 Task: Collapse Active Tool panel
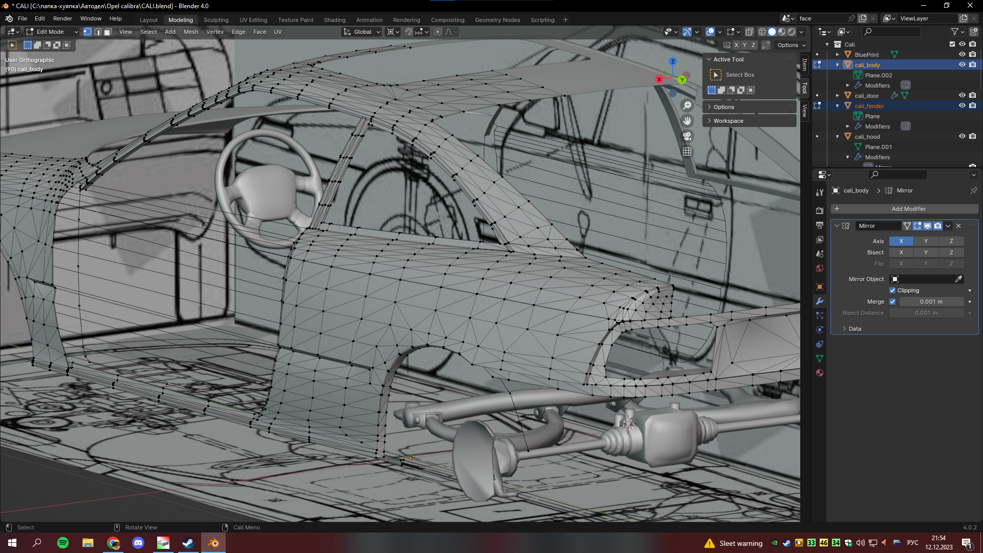(x=709, y=59)
